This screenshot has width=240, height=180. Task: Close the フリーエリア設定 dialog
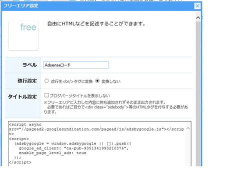tap(197, 6)
